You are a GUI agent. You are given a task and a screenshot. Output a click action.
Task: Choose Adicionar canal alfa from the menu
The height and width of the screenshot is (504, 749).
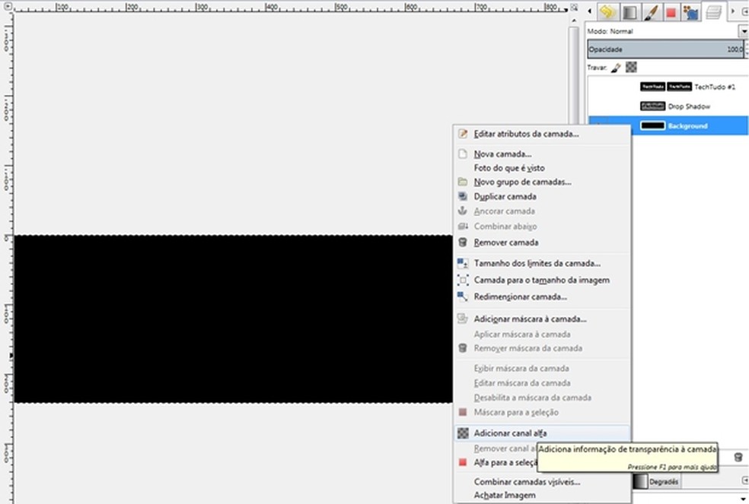[510, 433]
